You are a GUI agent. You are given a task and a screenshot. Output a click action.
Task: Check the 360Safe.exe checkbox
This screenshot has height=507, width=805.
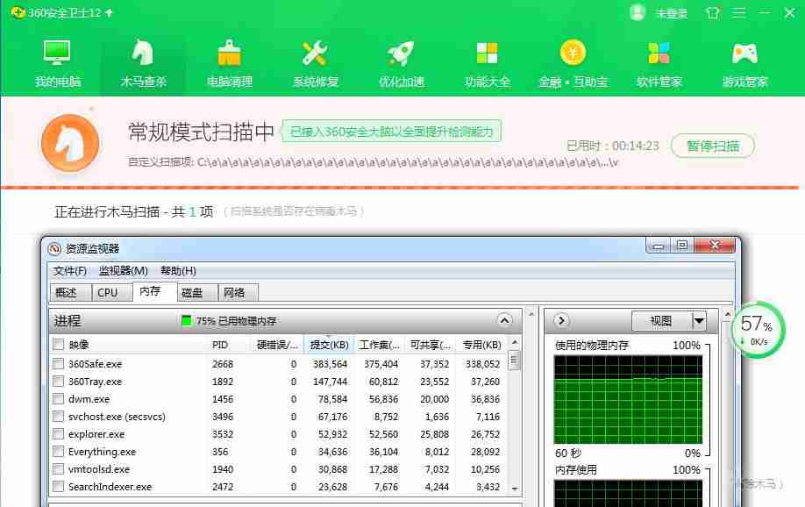[59, 364]
